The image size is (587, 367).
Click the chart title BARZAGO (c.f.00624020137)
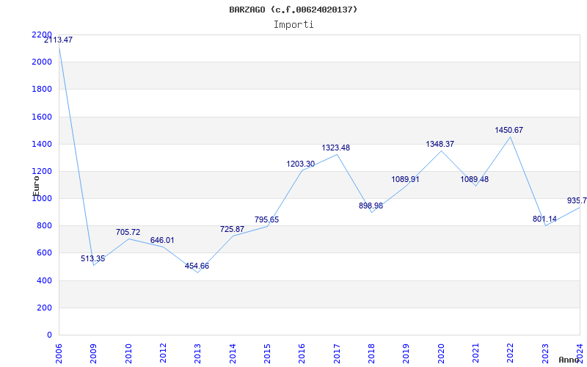[293, 10]
